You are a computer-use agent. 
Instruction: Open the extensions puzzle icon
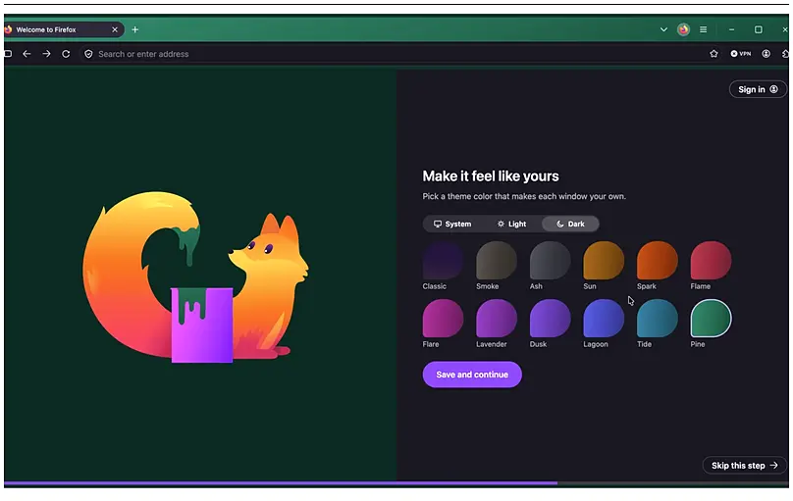[785, 54]
